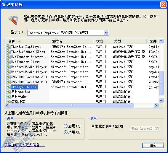Screen dimensions: 168x153
Task: Sort the list by 文件 column
Action: pyautogui.click(x=153, y=41)
